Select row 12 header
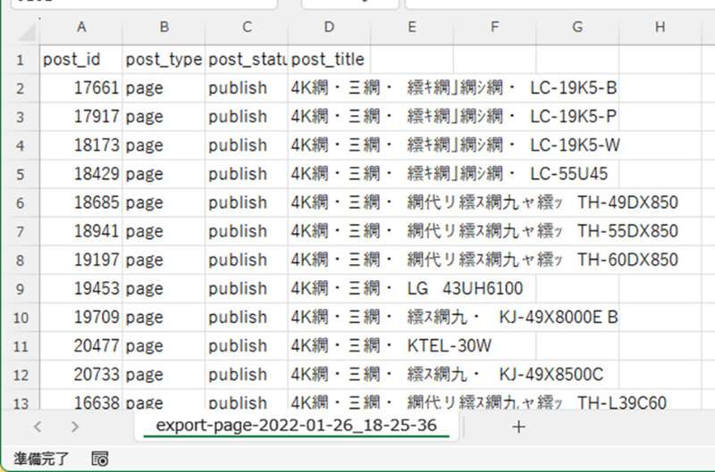Viewport: 715px width, 472px height. pos(20,375)
